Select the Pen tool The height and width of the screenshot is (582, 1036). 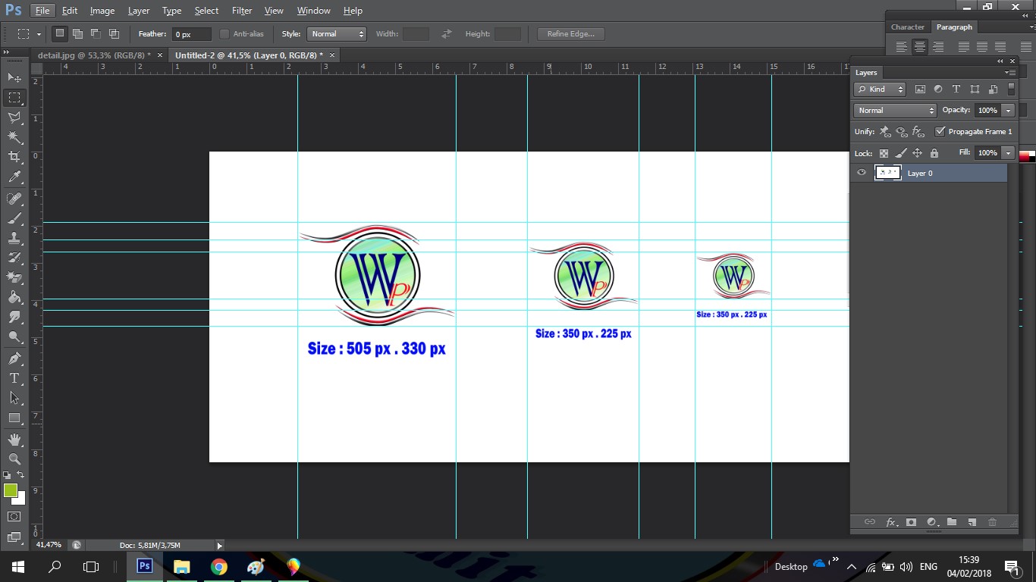coord(14,358)
